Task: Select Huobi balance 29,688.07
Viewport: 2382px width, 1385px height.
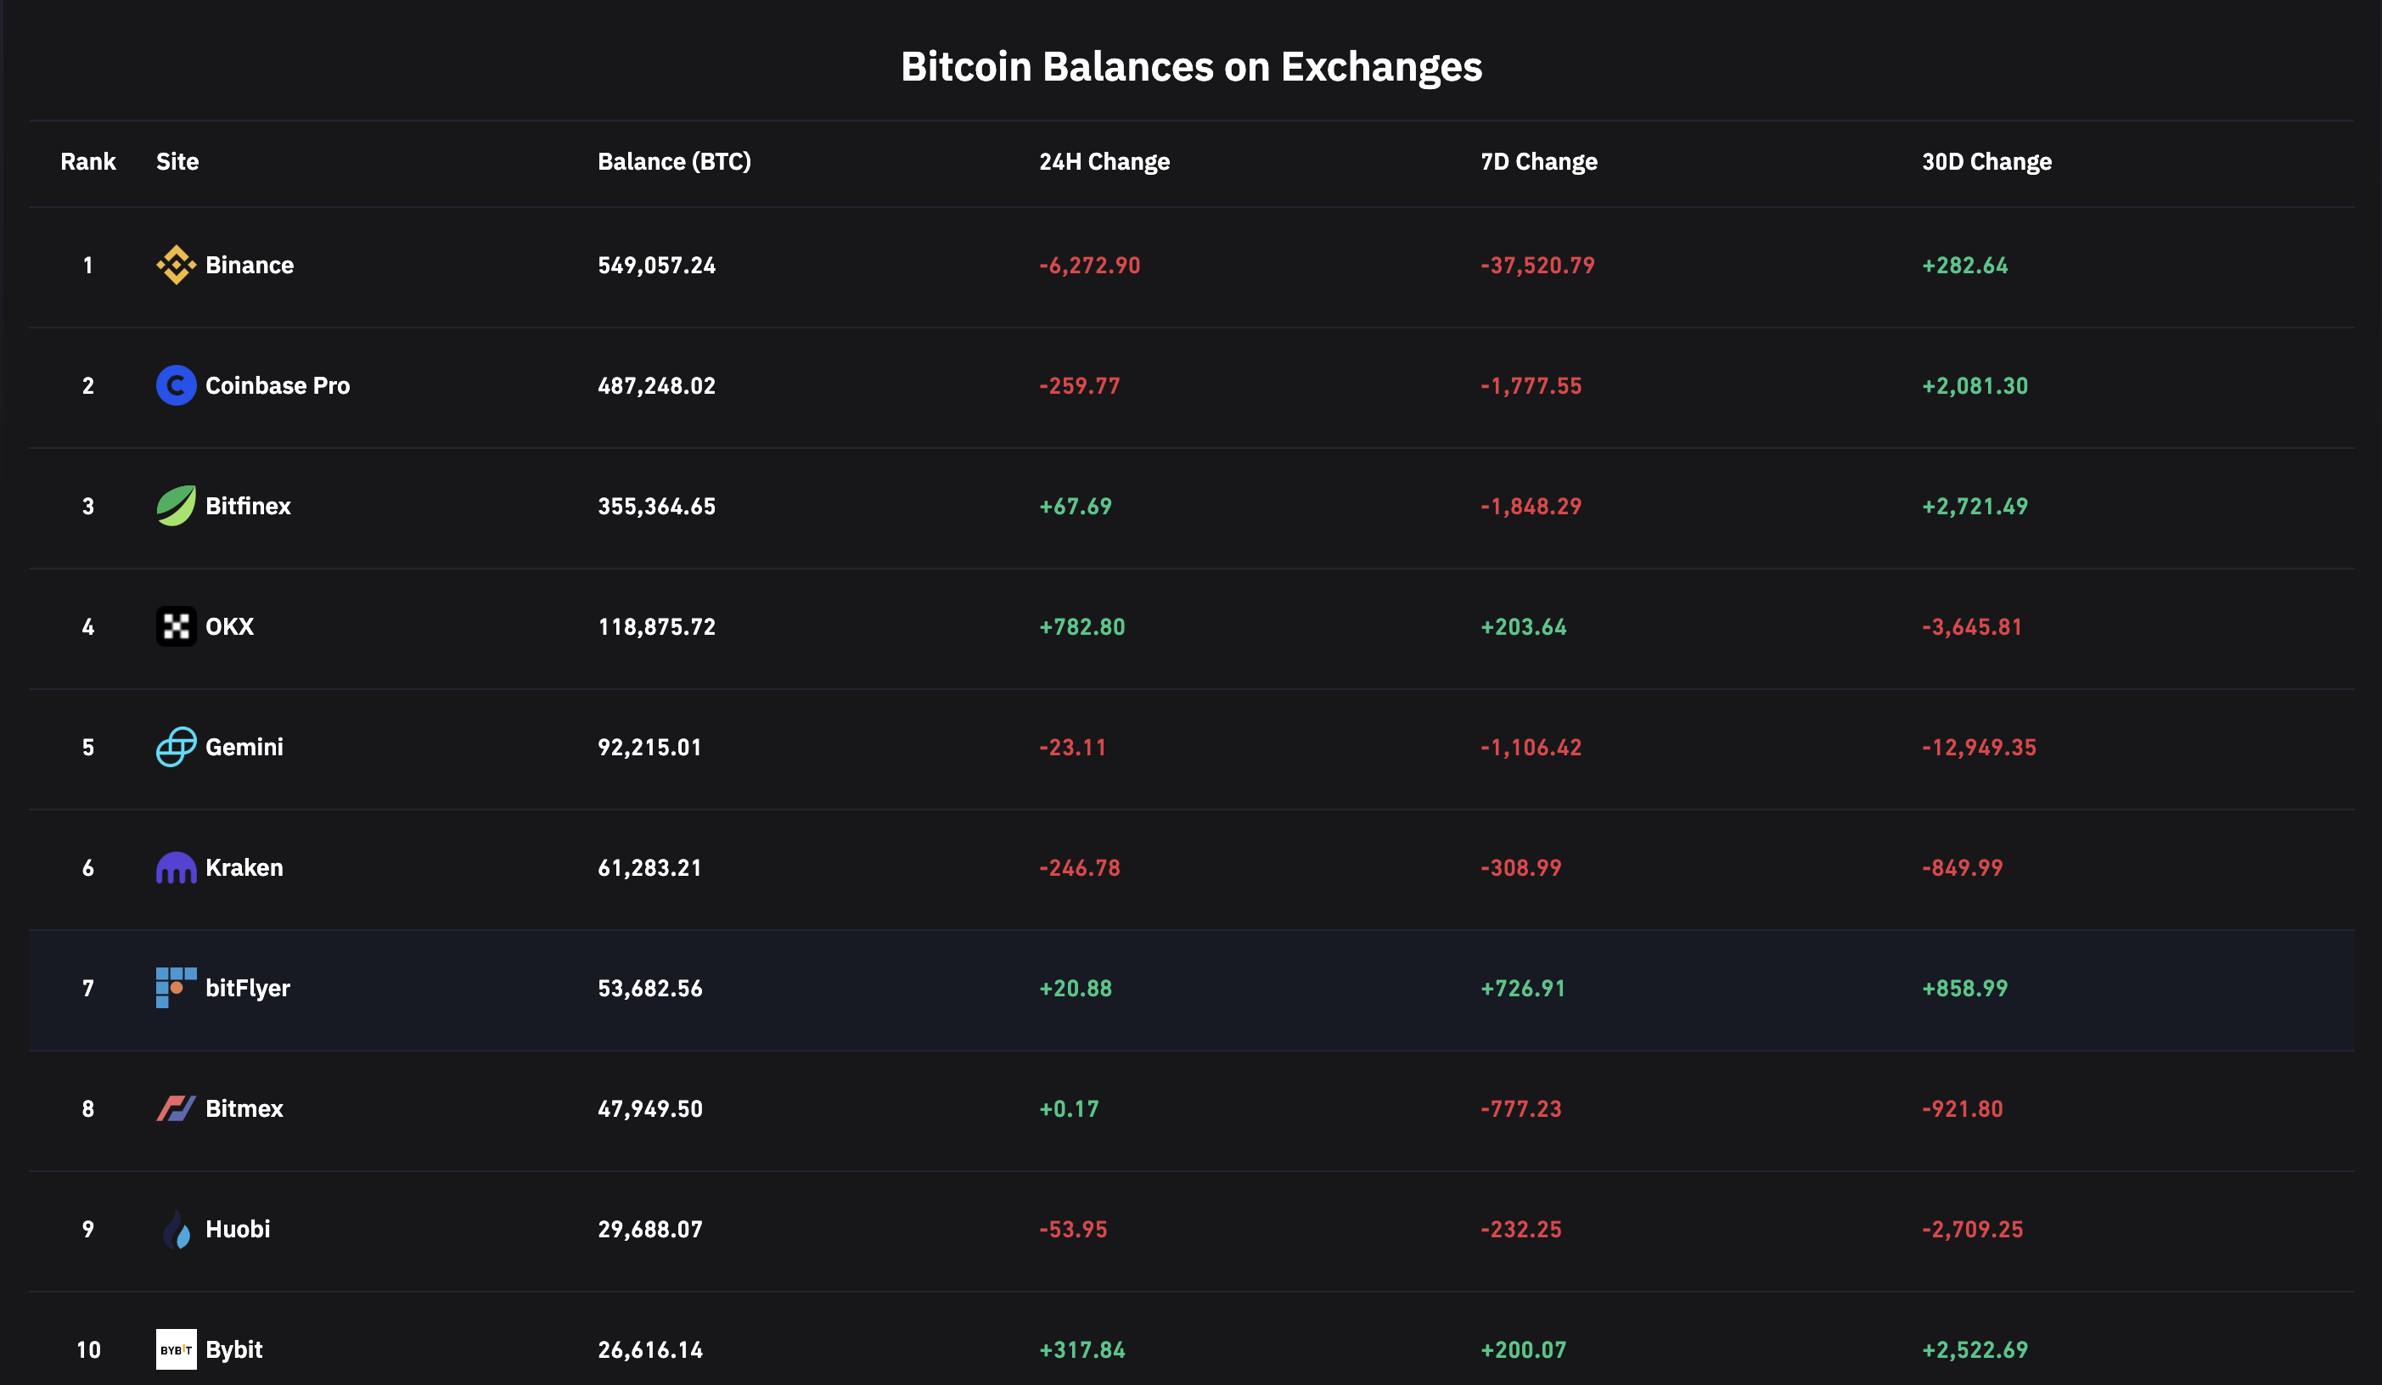Action: click(x=649, y=1229)
